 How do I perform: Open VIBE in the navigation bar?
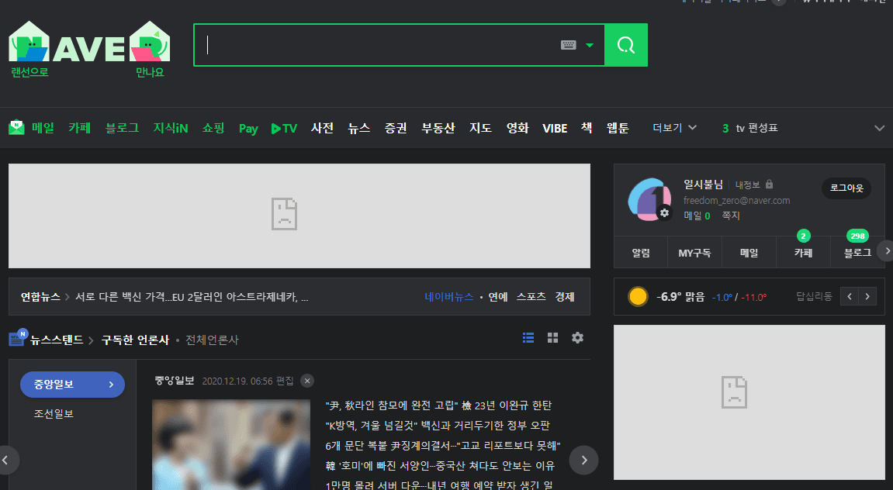[555, 128]
